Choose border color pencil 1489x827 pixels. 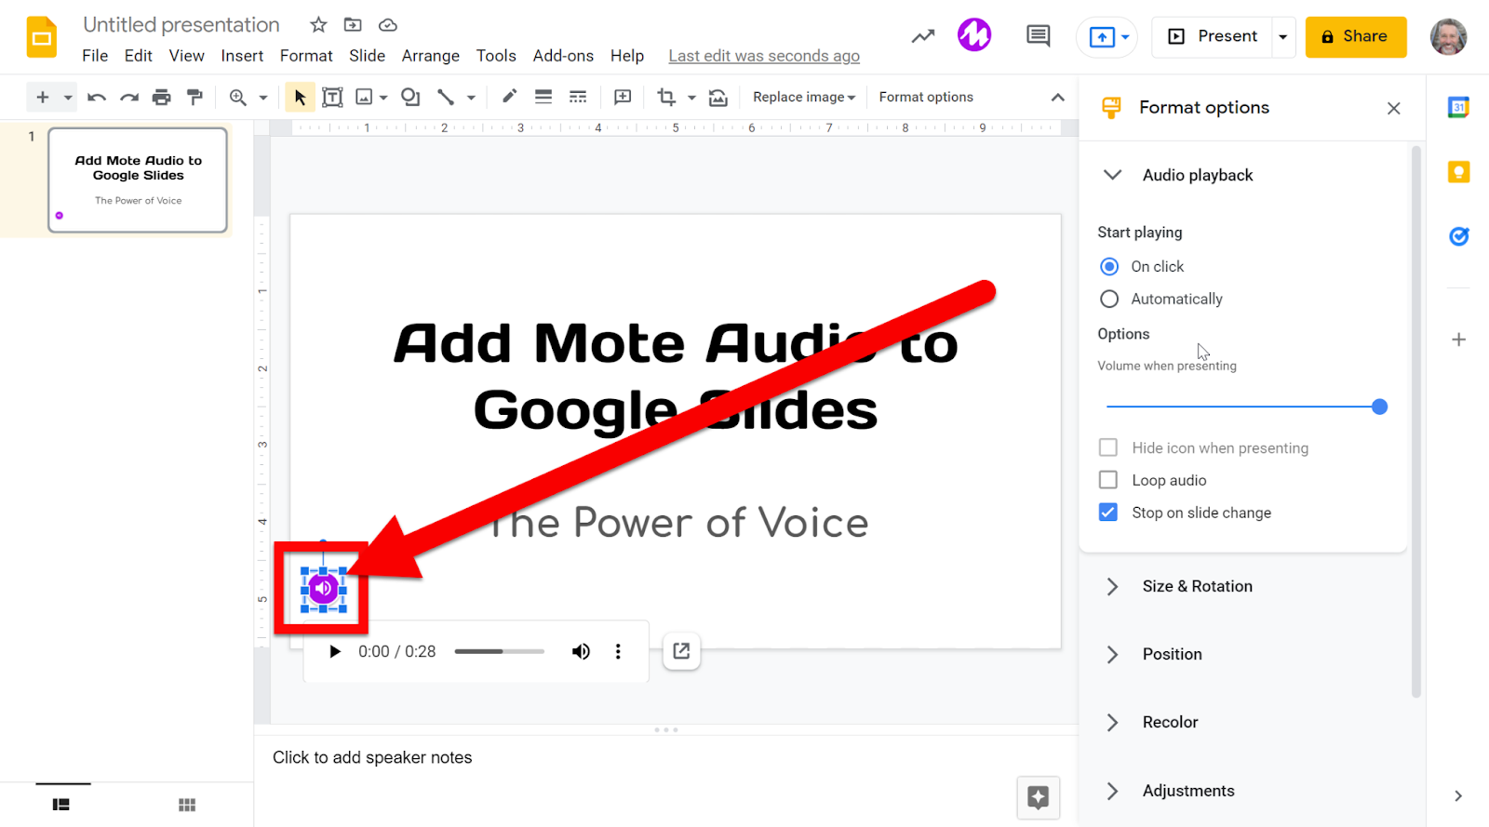[509, 96]
